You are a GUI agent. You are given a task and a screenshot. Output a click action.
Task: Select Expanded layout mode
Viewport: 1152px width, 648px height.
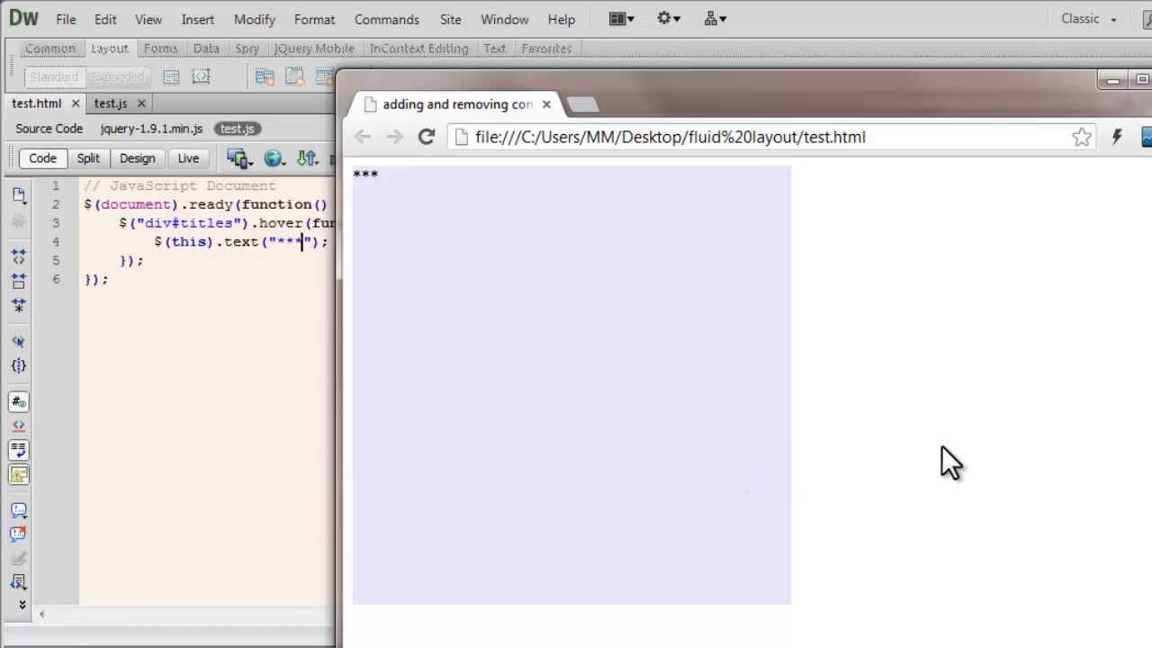(x=119, y=77)
